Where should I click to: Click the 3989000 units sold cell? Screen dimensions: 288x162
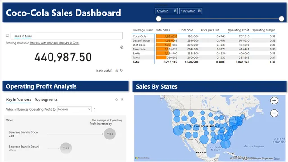click(x=193, y=36)
